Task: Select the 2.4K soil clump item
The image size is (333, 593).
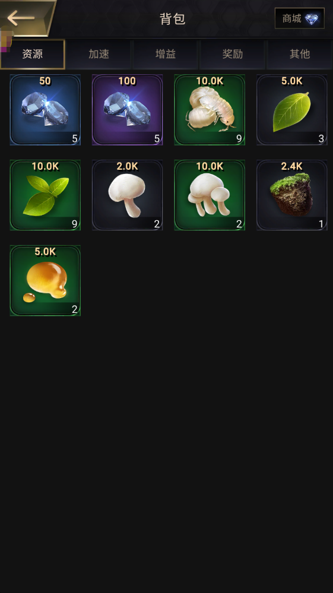Action: point(292,195)
